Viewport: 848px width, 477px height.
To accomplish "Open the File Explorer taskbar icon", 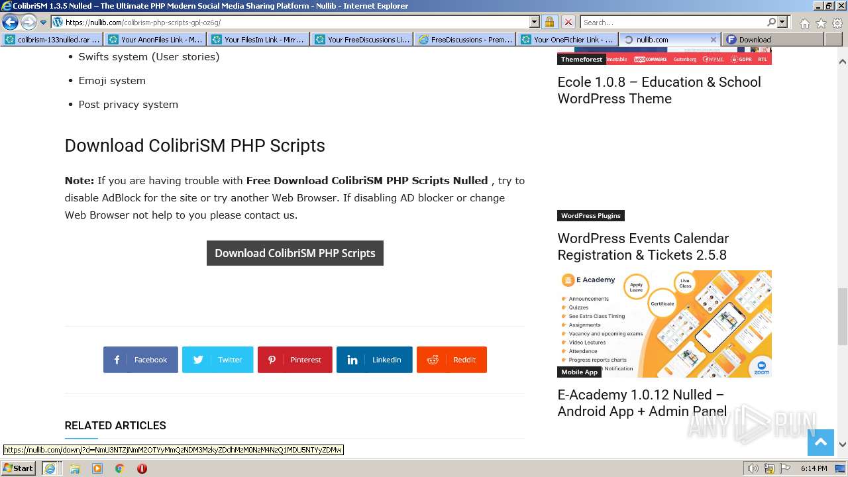I will 75,468.
